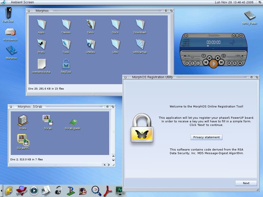The height and width of the screenshot is (197, 263).
Task: Collapse the dock using its left arrow
Action: click(x=2, y=191)
